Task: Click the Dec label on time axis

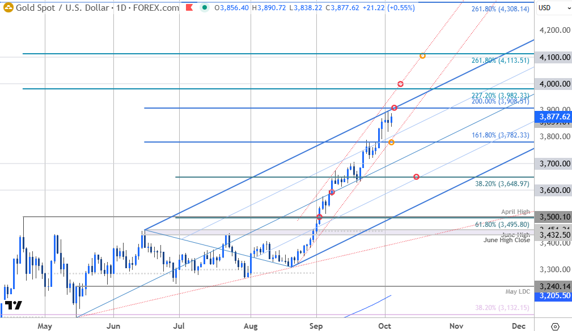Action: pyautogui.click(x=518, y=326)
